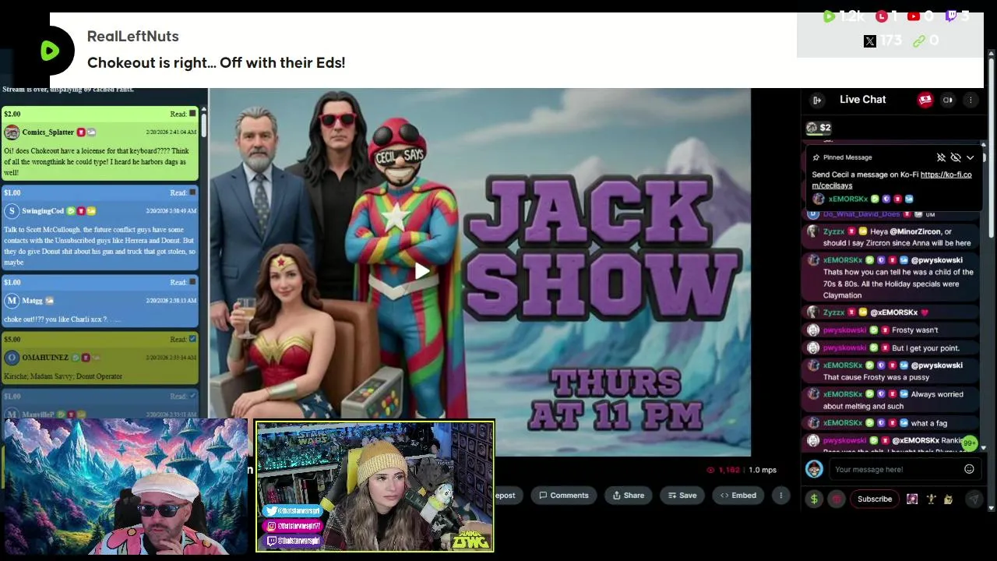Mark Matgg $1.00 rant as read

(x=192, y=282)
